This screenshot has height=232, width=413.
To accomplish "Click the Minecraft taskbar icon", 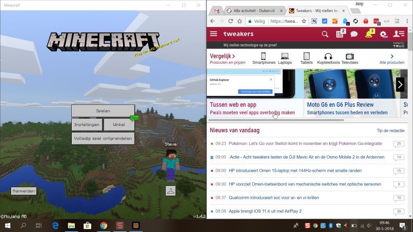I will (x=136, y=225).
